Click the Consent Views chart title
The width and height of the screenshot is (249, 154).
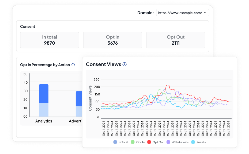[x=104, y=64]
